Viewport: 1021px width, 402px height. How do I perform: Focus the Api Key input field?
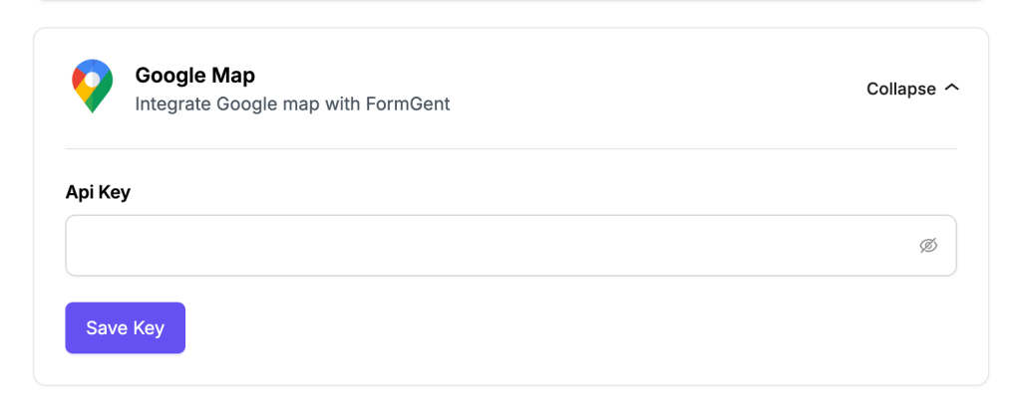510,246
